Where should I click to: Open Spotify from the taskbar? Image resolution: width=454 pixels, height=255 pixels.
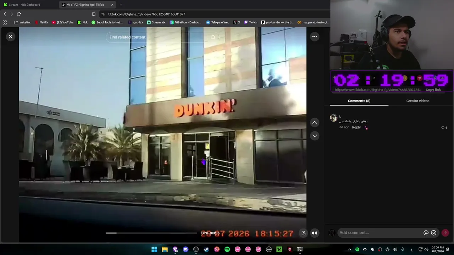[x=227, y=249]
